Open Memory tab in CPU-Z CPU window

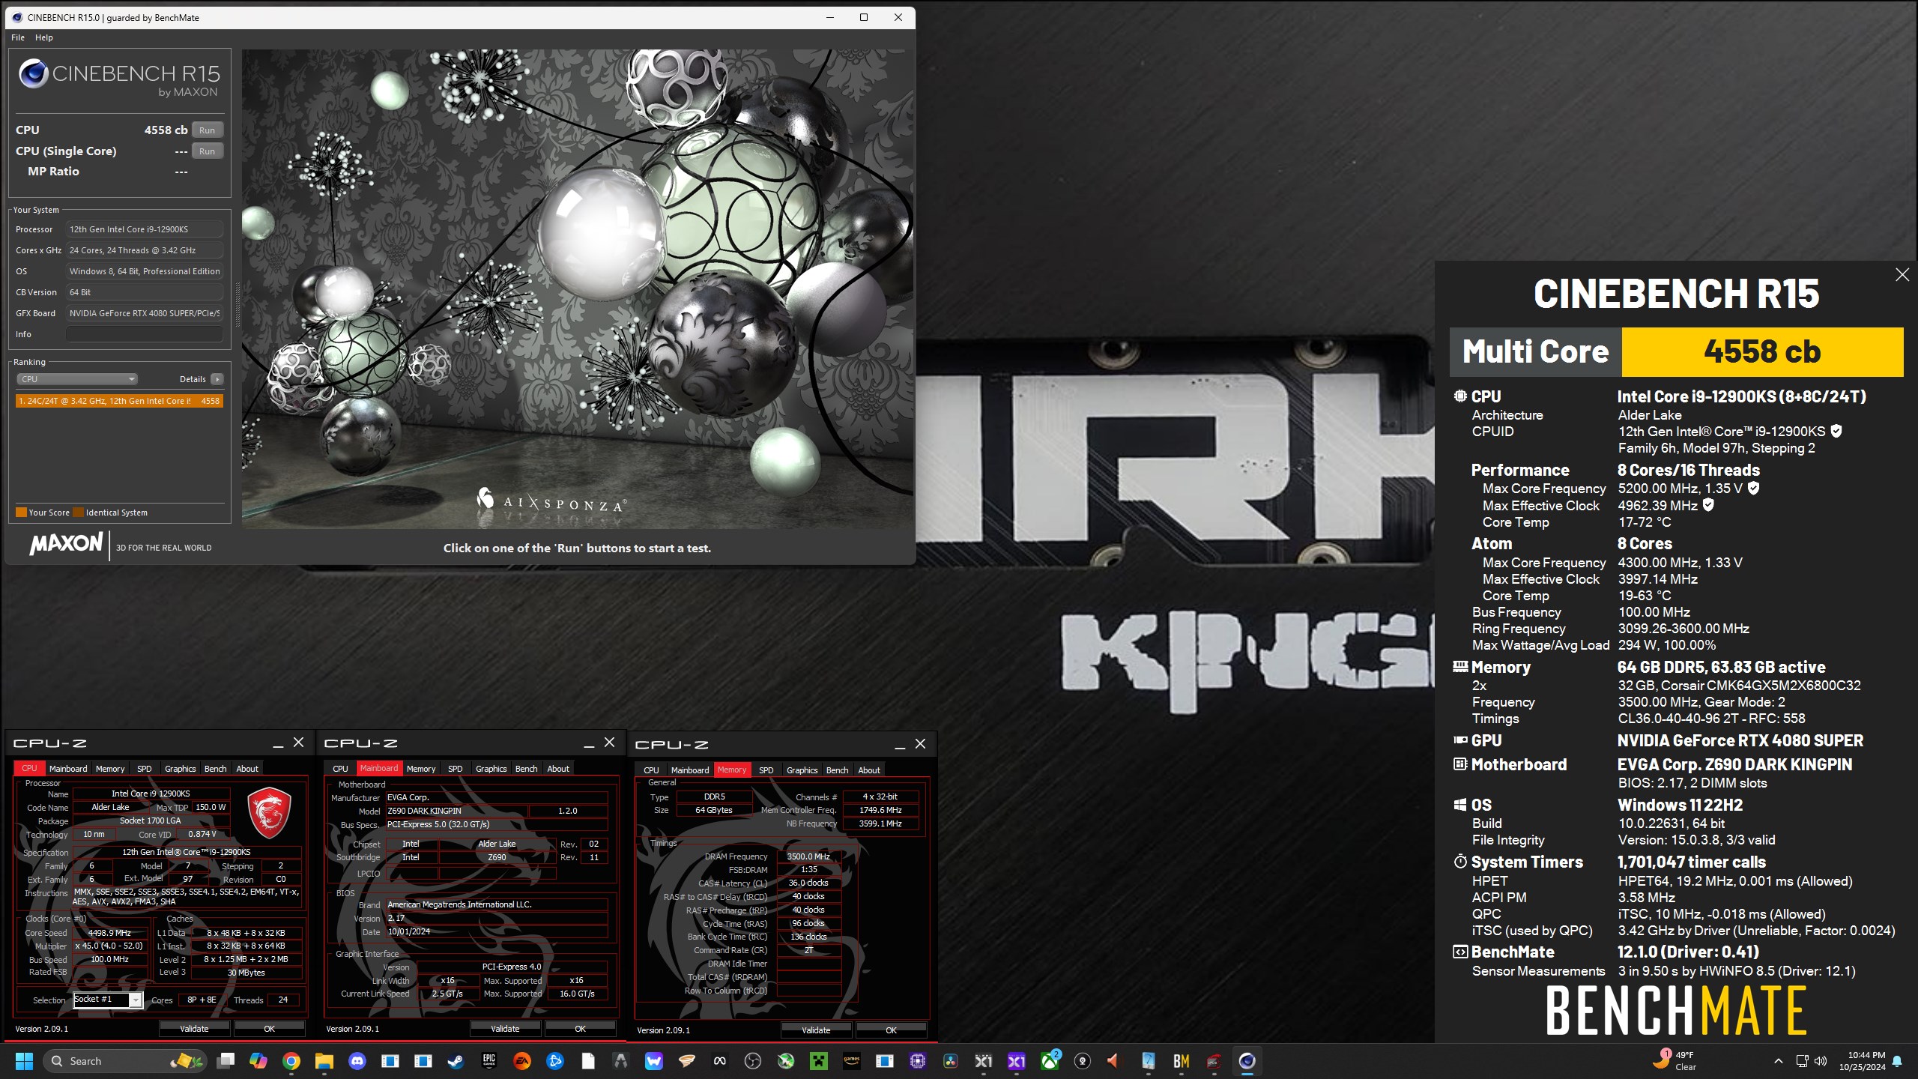tap(110, 769)
